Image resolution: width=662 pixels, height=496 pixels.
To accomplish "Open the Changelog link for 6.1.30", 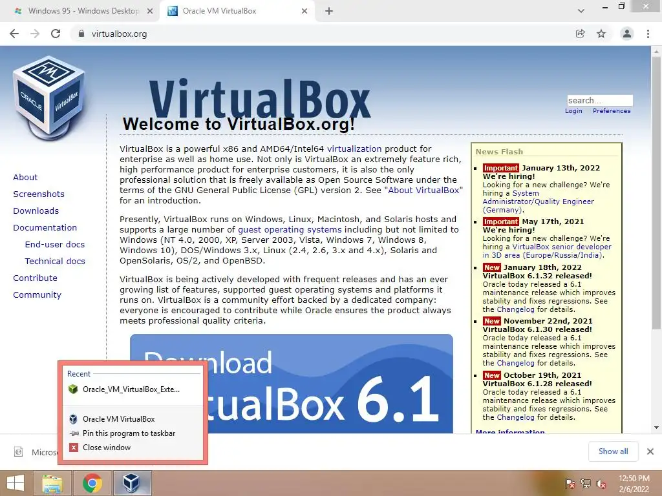I will pyautogui.click(x=515, y=363).
